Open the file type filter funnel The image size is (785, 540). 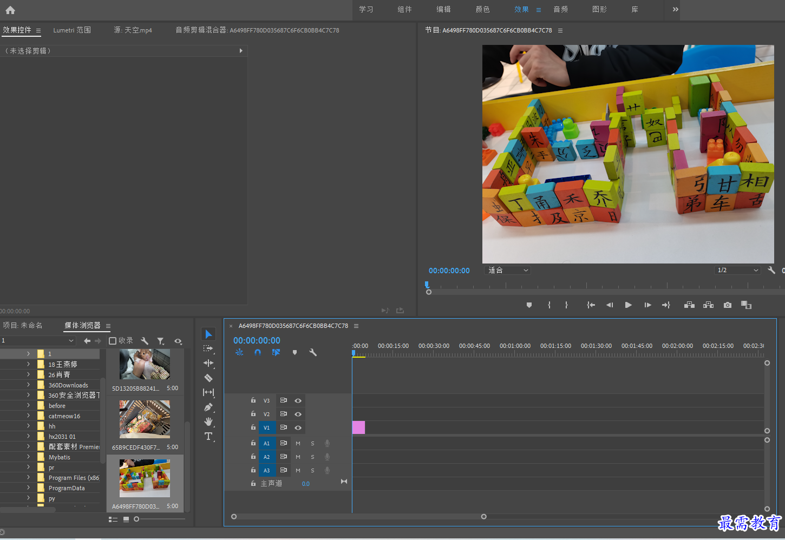[161, 341]
